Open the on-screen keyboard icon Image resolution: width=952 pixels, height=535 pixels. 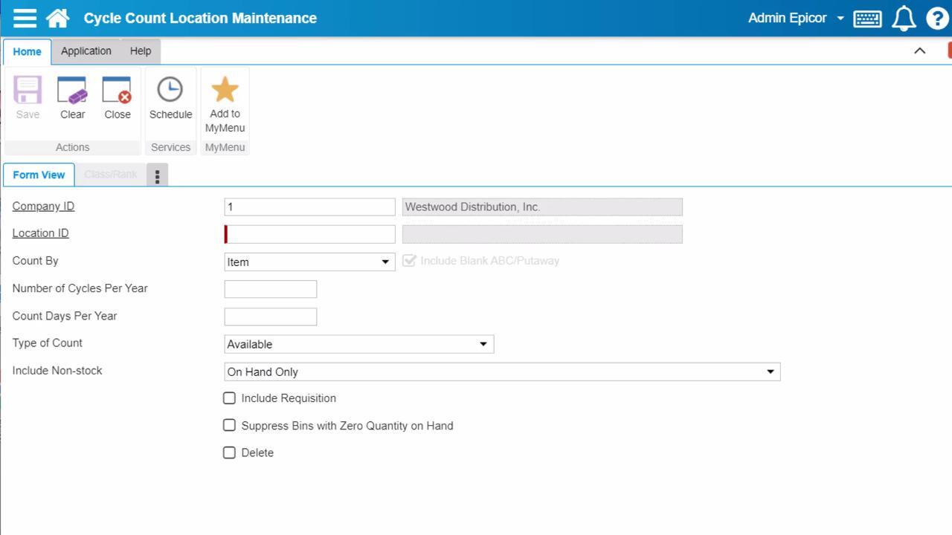point(866,18)
